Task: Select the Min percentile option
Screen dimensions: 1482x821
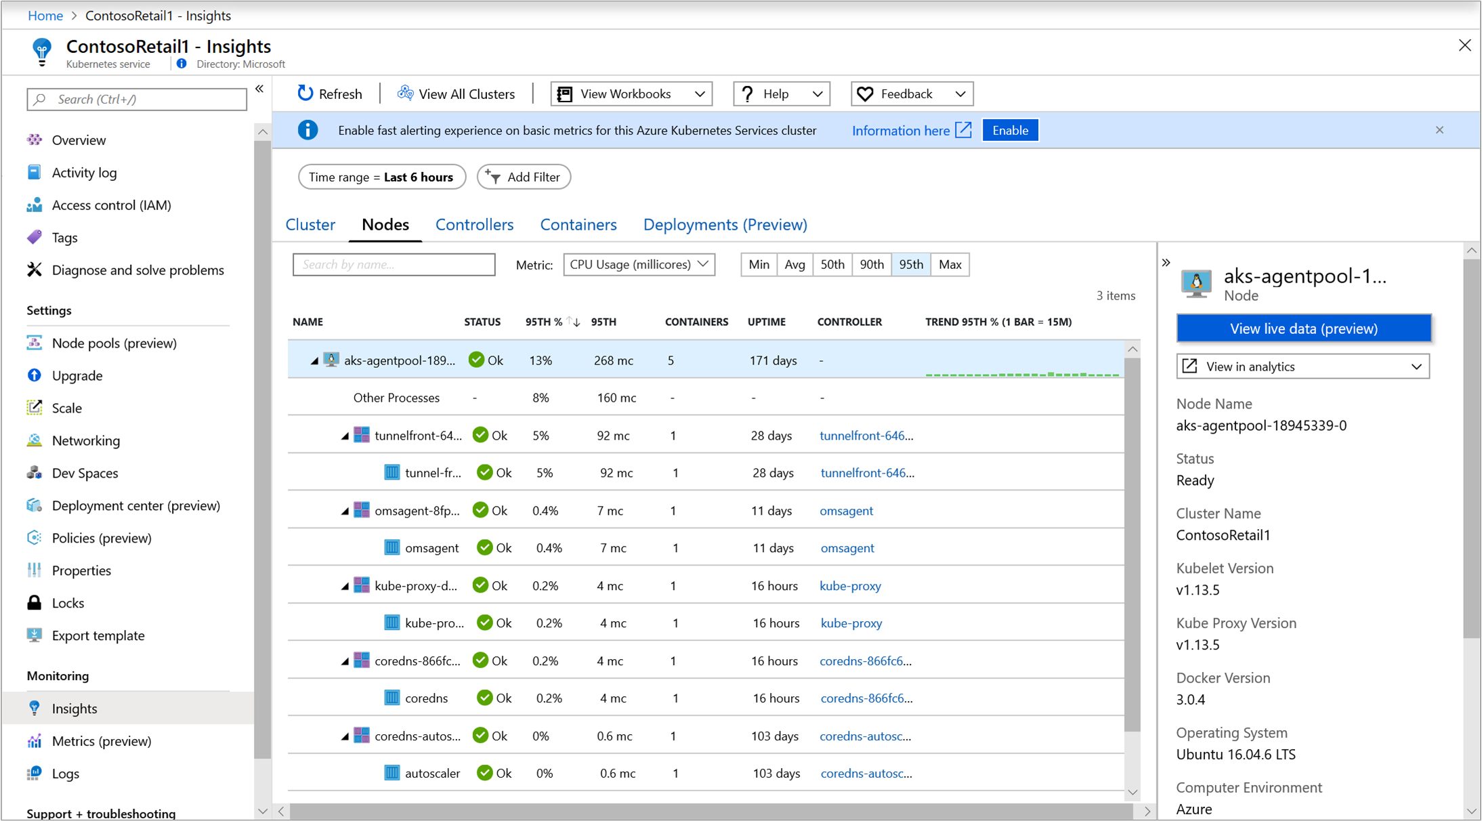Action: (759, 264)
